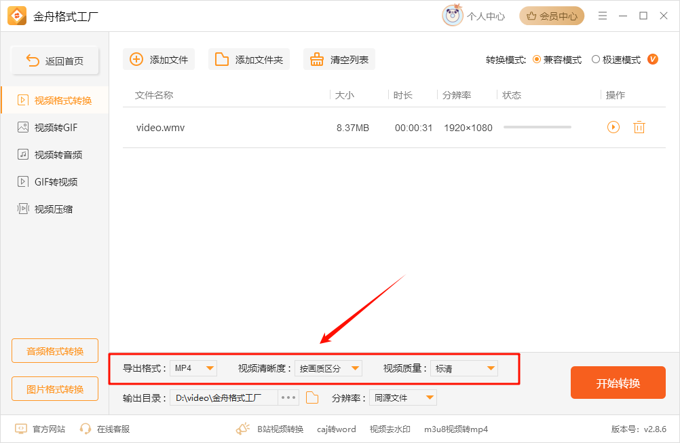
Task: Open the 分辨率 同源文件 dropdown
Action: pyautogui.click(x=403, y=398)
